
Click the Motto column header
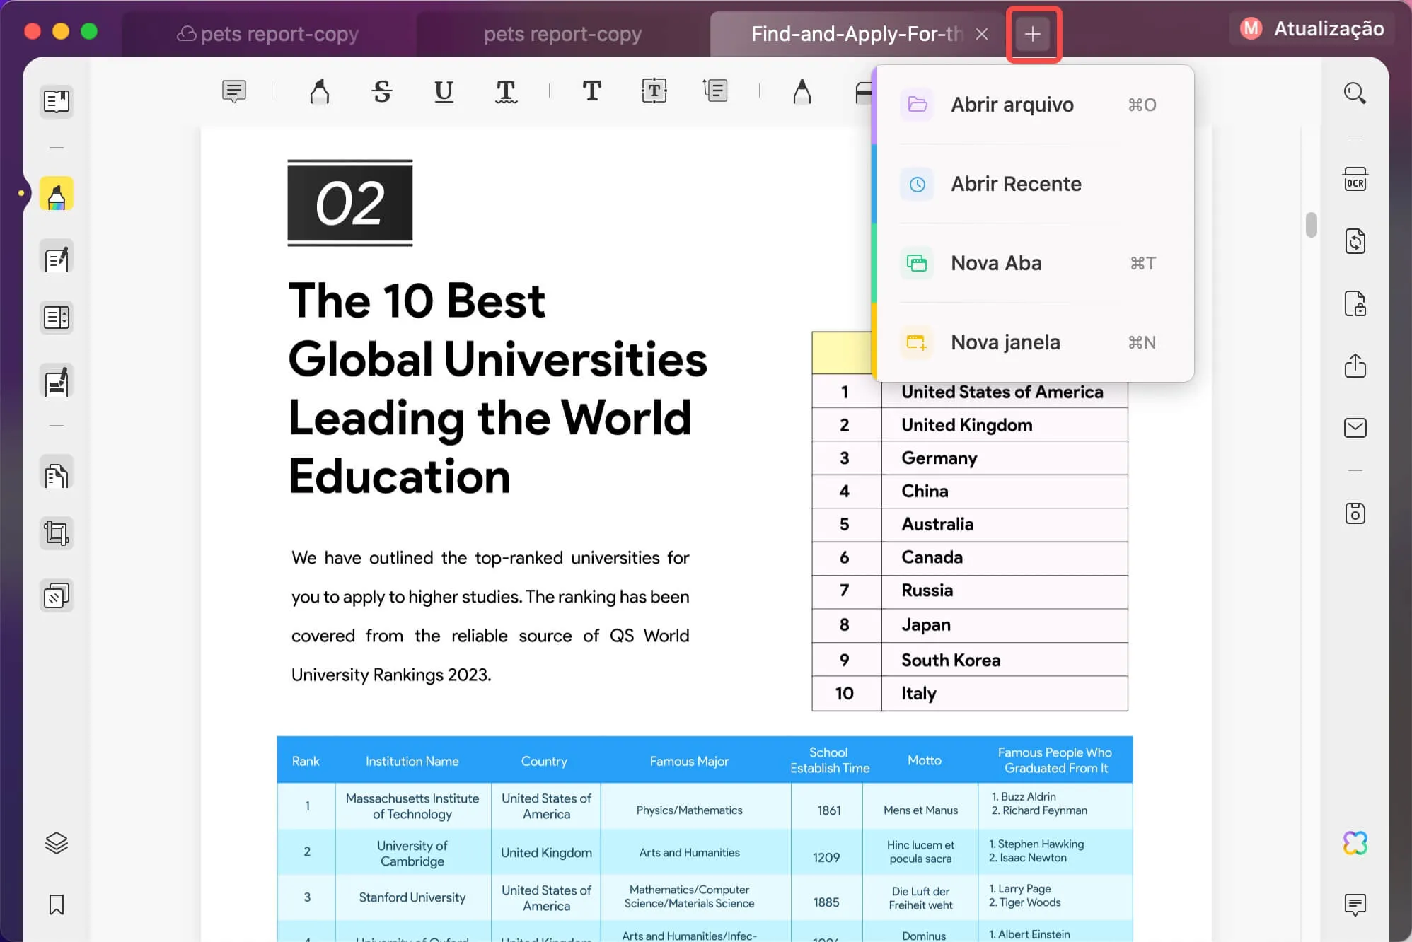tap(924, 760)
